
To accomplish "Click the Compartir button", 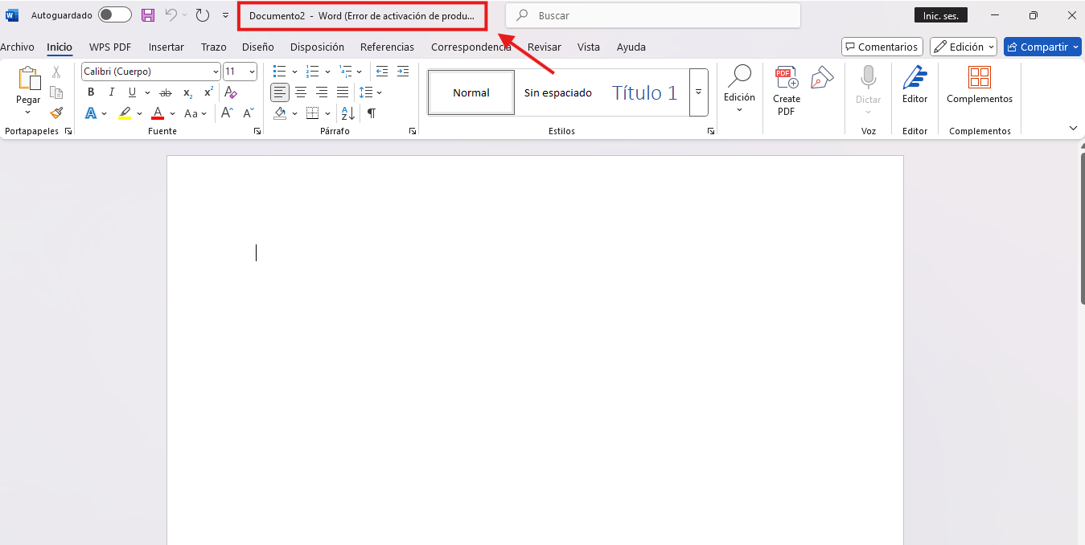I will (x=1042, y=47).
